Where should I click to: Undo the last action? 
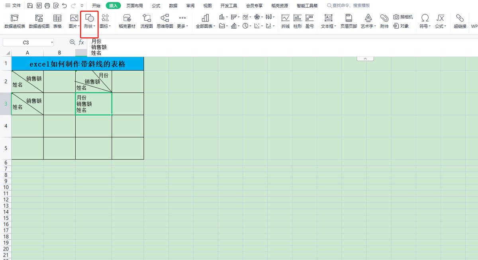pos(65,6)
